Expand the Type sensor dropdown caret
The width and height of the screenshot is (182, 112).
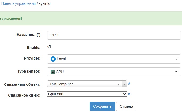(x=176, y=72)
